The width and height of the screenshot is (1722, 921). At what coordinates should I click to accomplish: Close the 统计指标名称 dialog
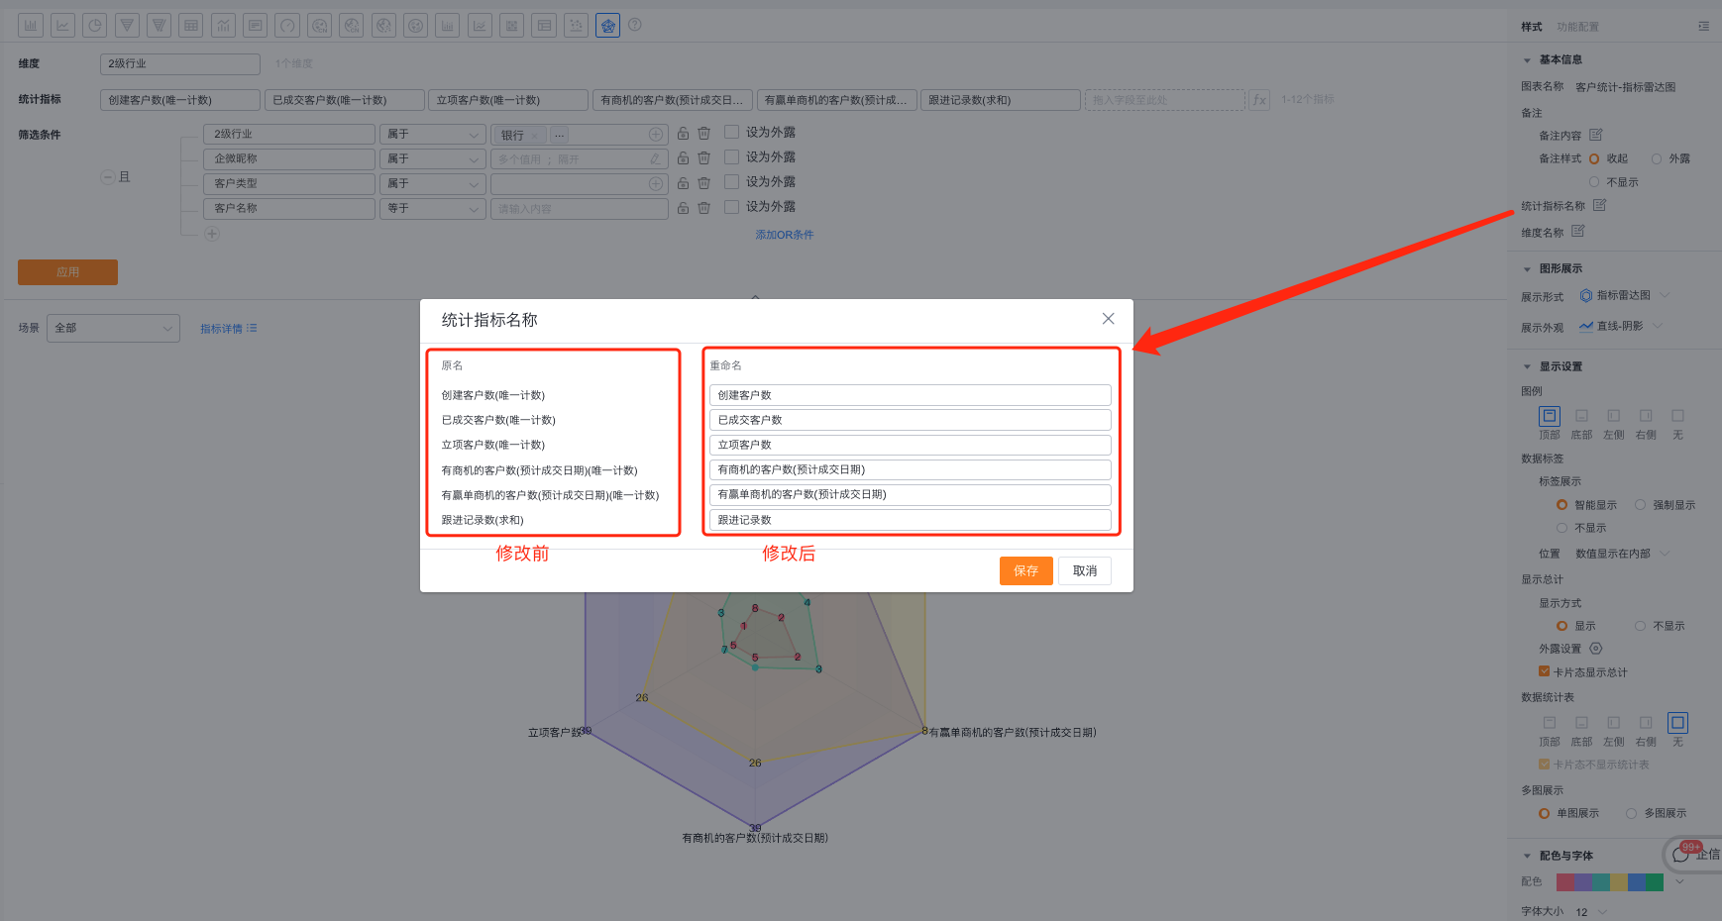tap(1108, 319)
